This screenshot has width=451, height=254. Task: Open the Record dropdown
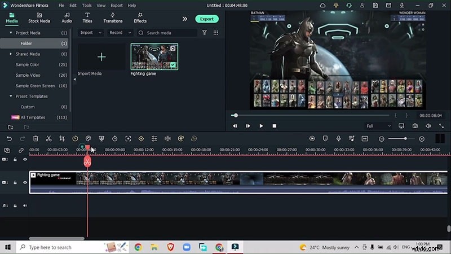tap(120, 33)
